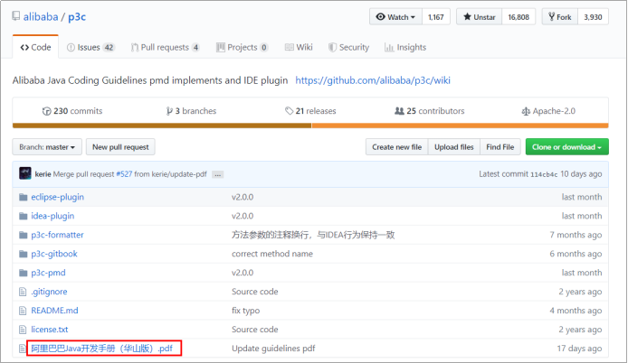Open the license.txt file
The width and height of the screenshot is (628, 363).
click(x=50, y=329)
